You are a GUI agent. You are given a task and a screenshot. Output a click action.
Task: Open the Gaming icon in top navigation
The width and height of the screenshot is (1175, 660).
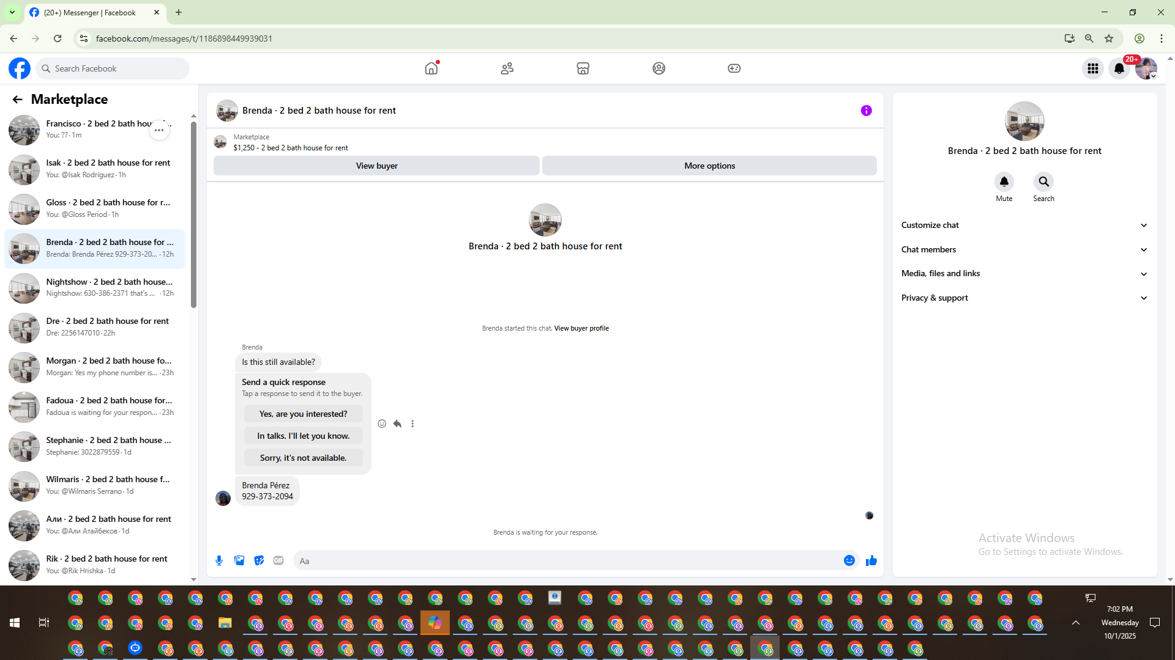(734, 68)
